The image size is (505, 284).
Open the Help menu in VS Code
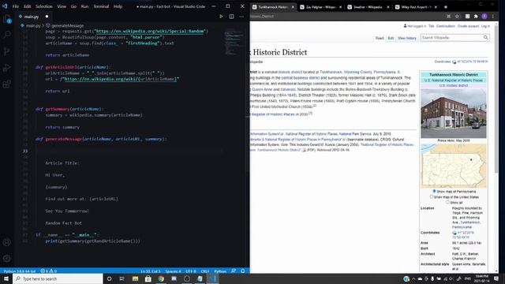coord(118,6)
